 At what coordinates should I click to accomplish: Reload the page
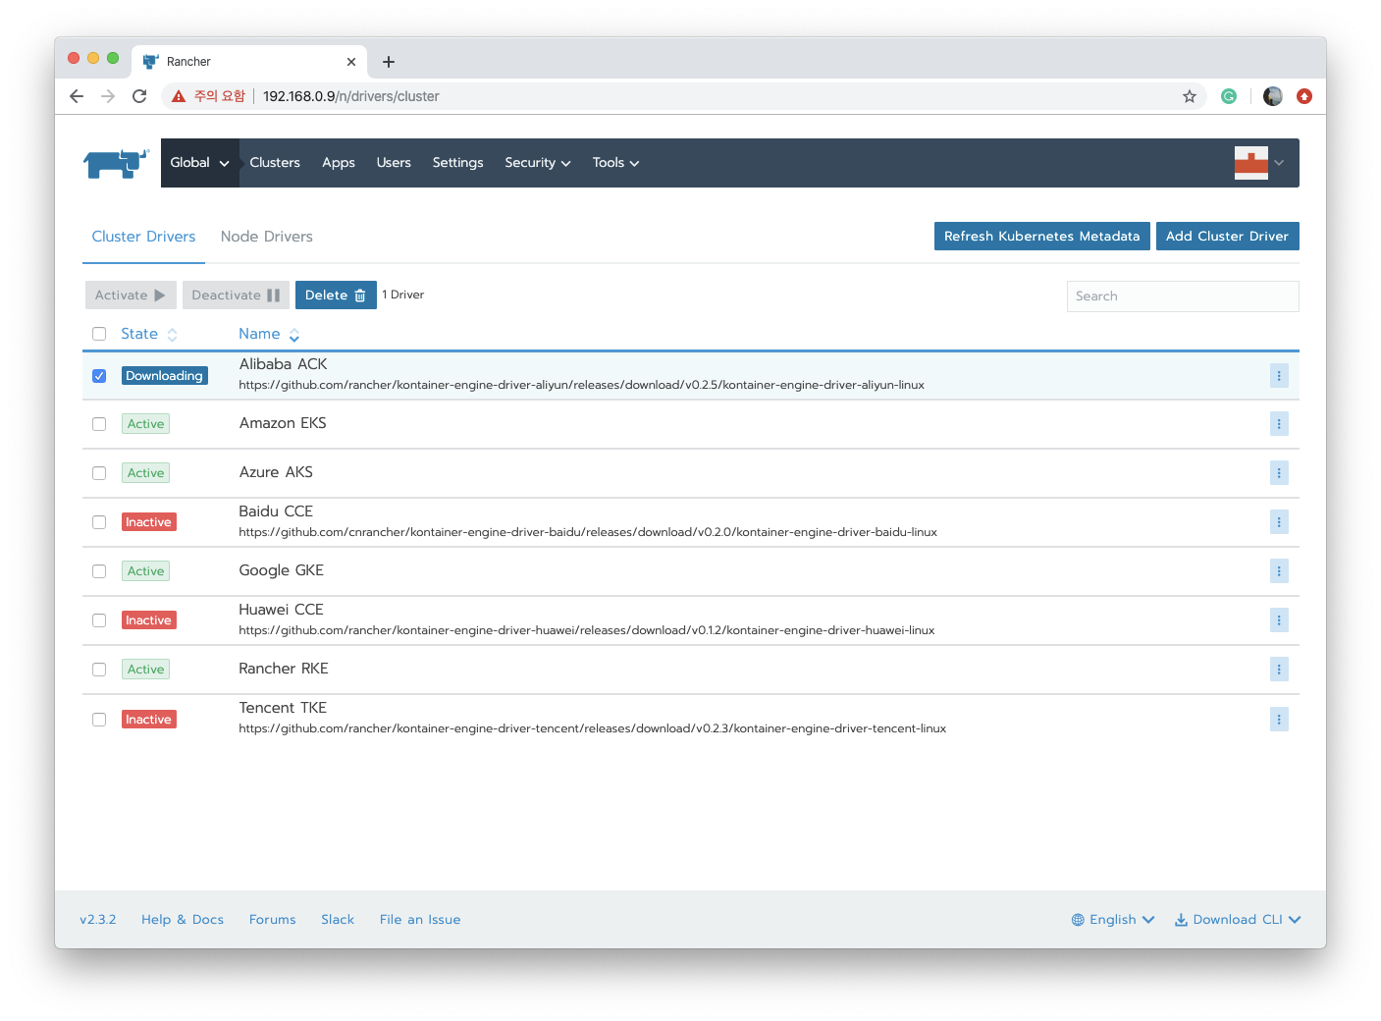pos(139,96)
